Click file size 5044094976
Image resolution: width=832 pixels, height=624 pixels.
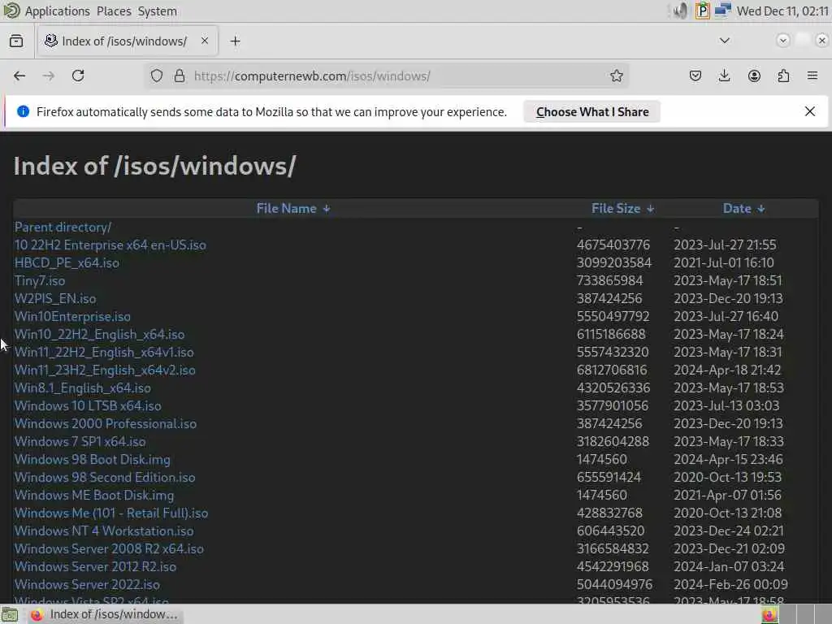tap(614, 585)
